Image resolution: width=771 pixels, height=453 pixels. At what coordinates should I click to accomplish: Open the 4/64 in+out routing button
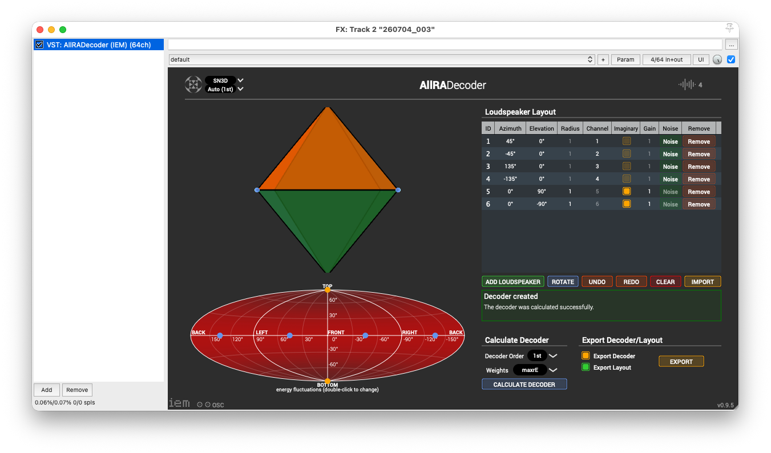click(667, 59)
